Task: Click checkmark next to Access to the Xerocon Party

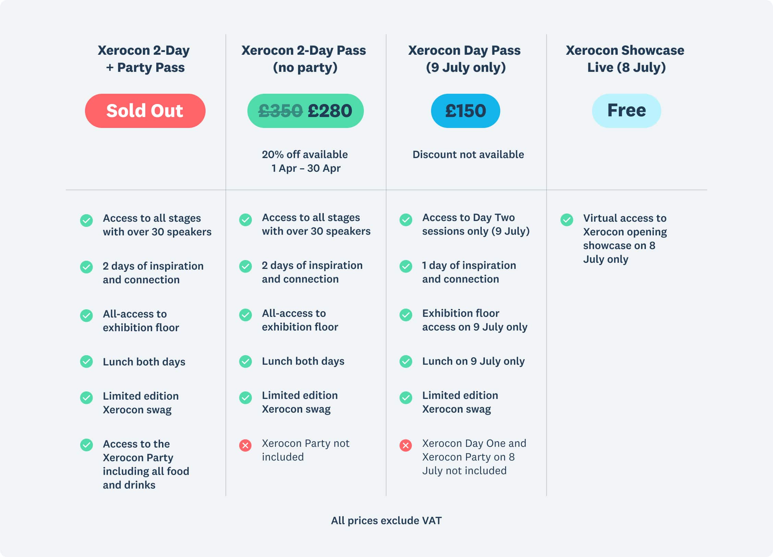Action: 86,445
